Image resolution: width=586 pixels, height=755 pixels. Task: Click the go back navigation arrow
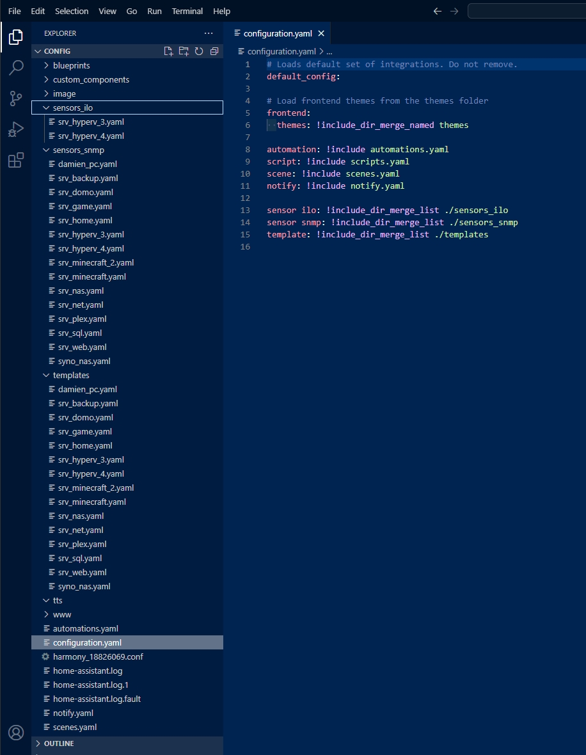click(438, 11)
